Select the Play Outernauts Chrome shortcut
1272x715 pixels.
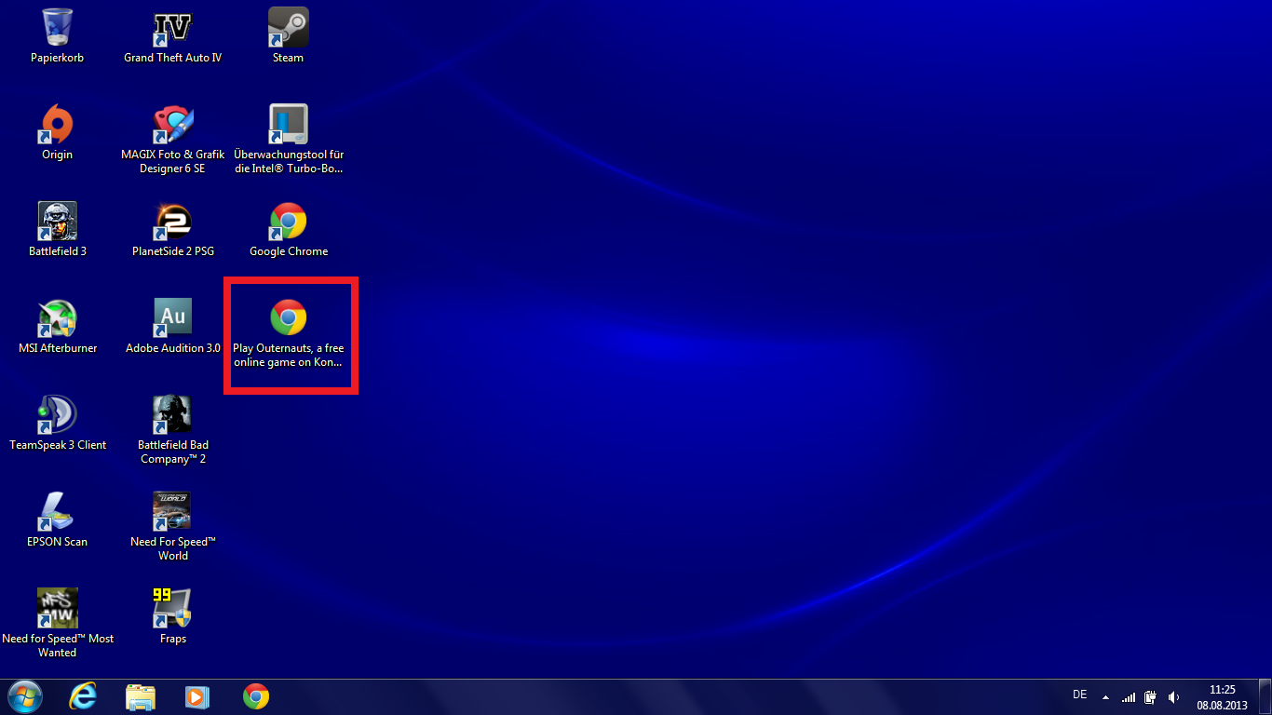(288, 333)
